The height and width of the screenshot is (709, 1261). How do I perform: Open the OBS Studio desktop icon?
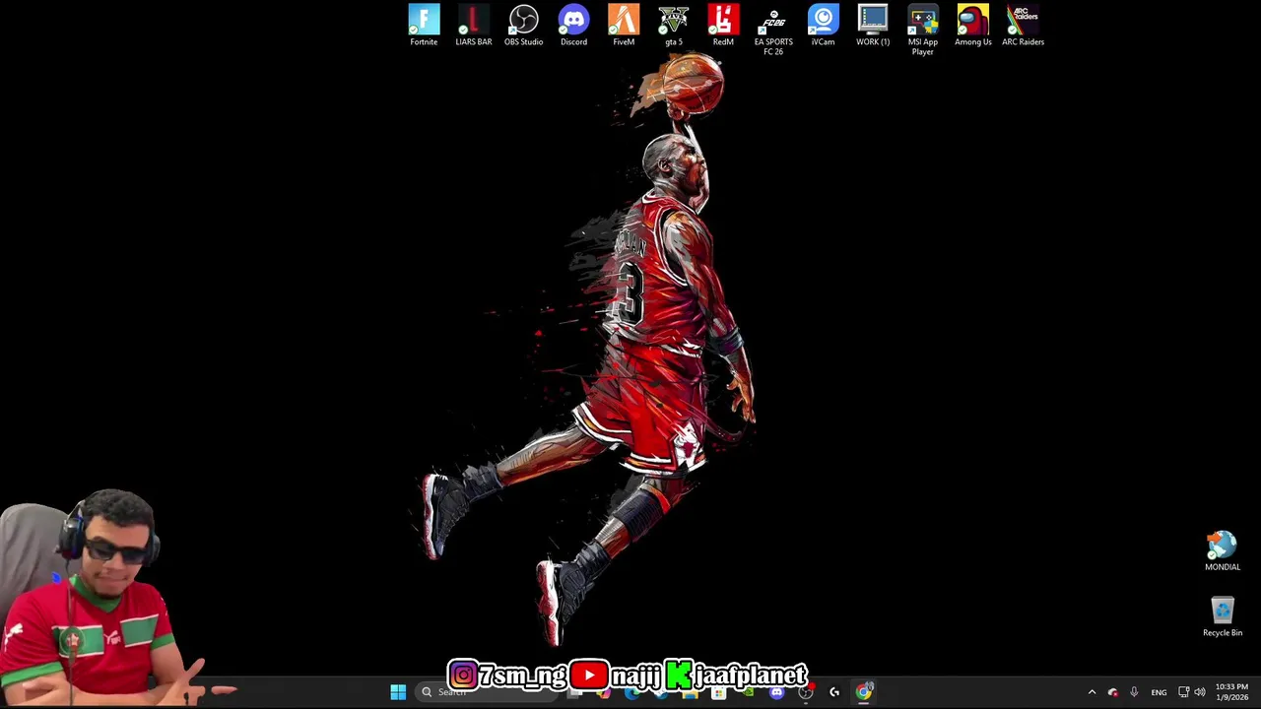tap(523, 26)
